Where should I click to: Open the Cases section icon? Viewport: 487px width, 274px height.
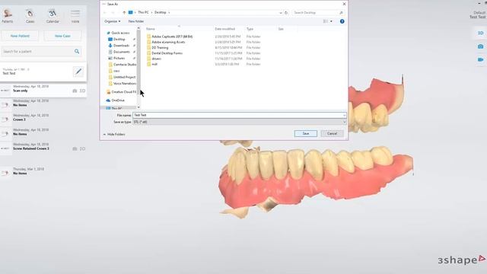[30, 14]
